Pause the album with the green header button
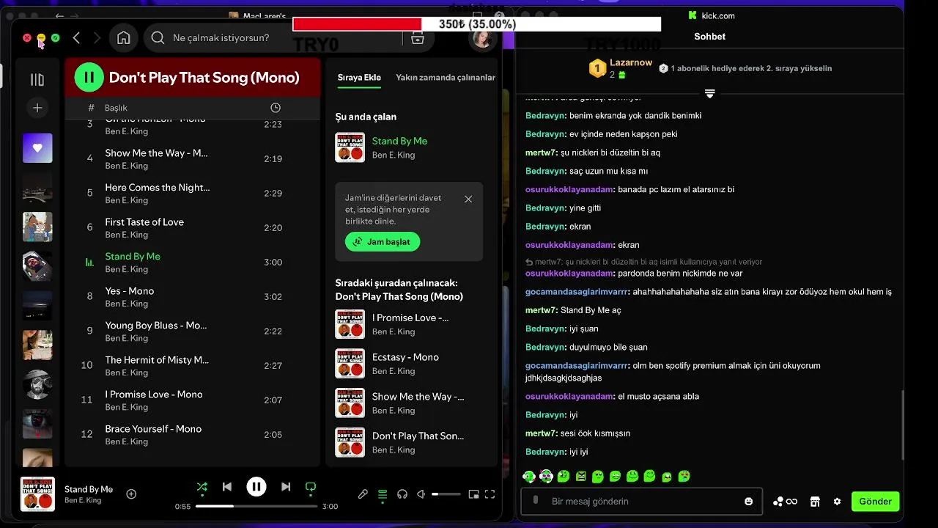Image resolution: width=938 pixels, height=528 pixels. coord(89,78)
